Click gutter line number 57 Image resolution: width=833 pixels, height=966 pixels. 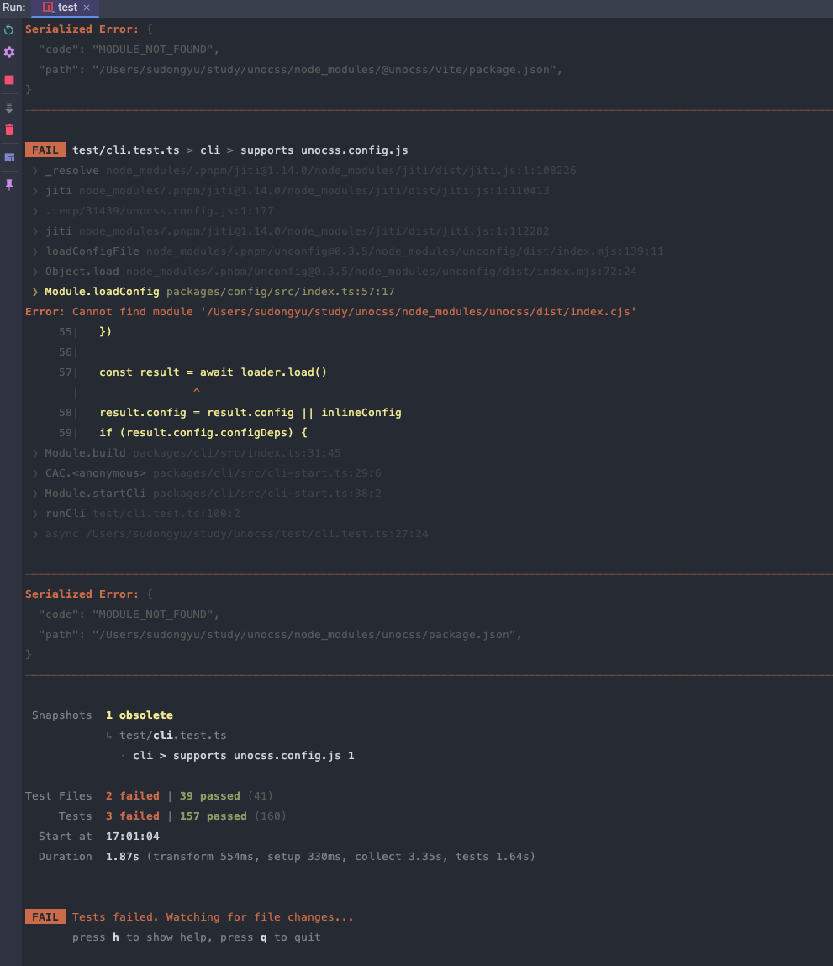point(66,372)
